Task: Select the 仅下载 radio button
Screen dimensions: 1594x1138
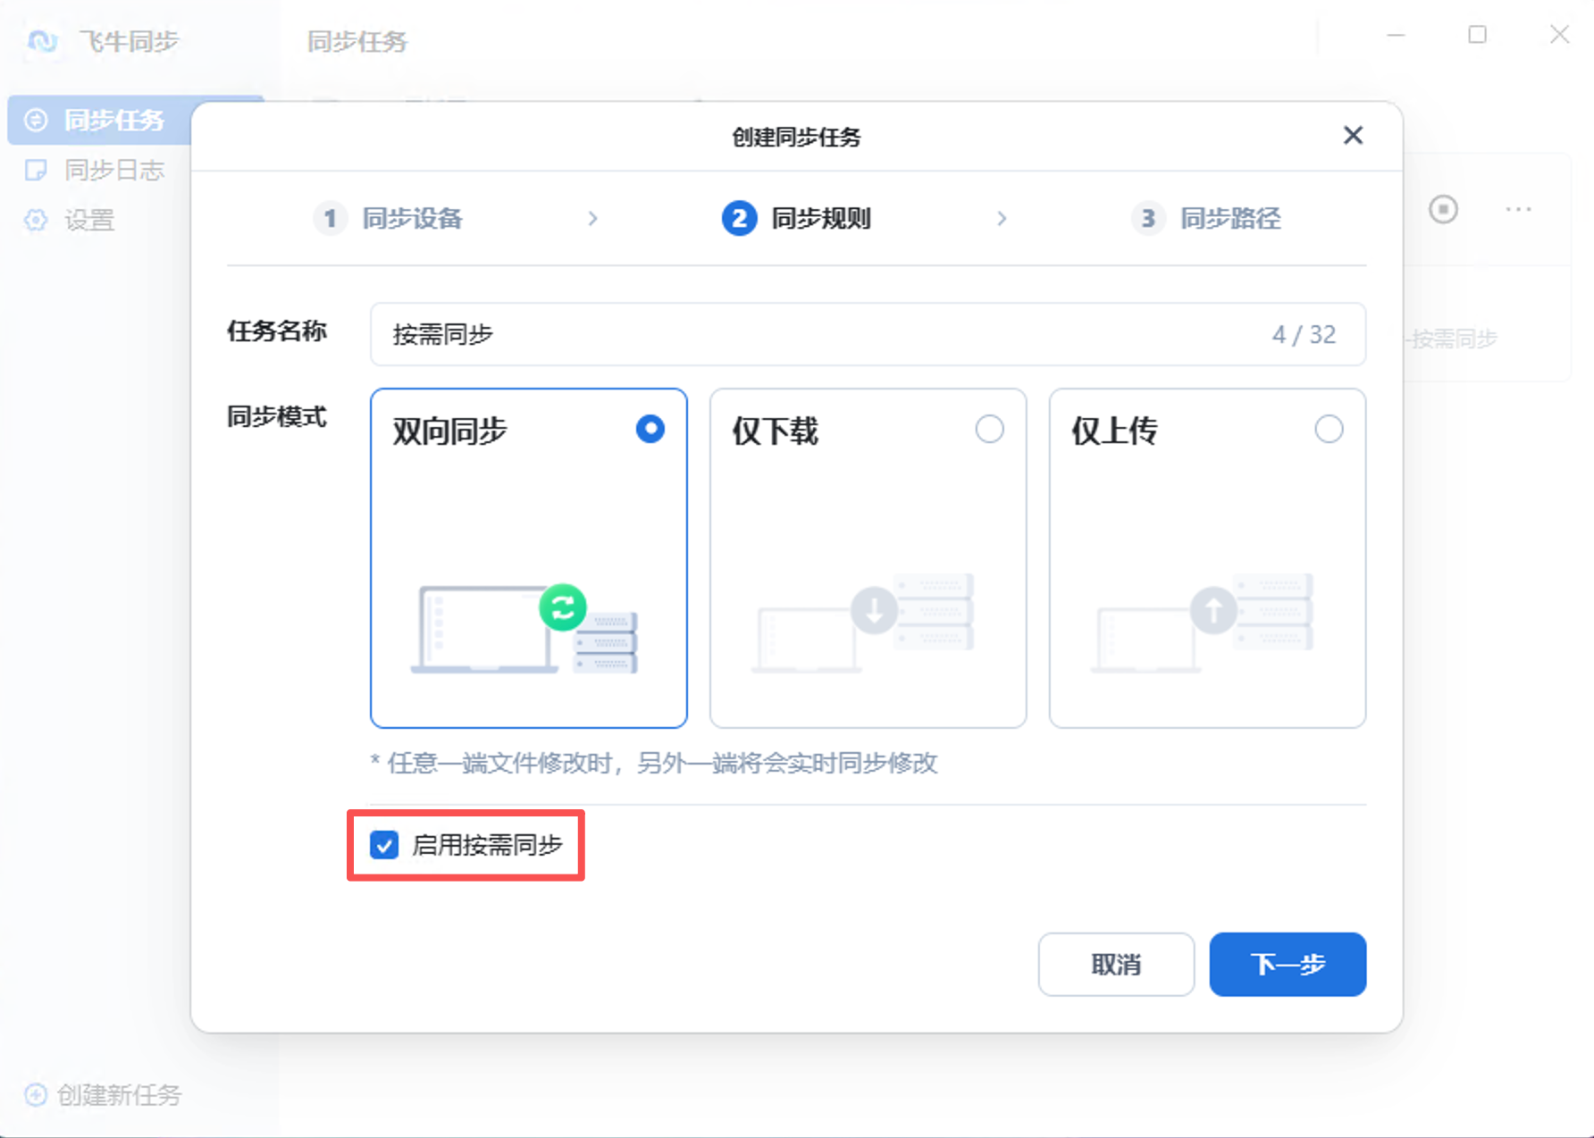Action: coord(989,430)
